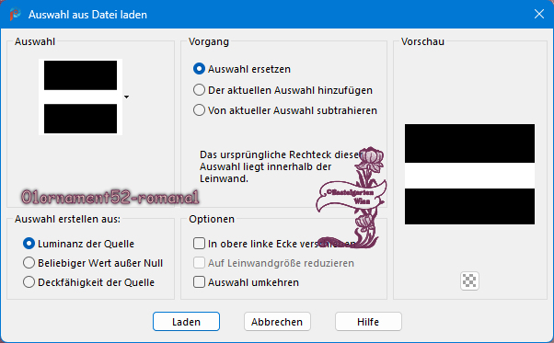Toggle Auf Leinwandgröße reduzieren checkbox
Image resolution: width=554 pixels, height=343 pixels.
coord(273,263)
